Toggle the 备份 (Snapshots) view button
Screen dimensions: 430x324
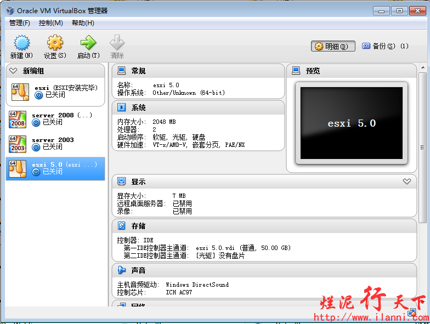pyautogui.click(x=378, y=47)
